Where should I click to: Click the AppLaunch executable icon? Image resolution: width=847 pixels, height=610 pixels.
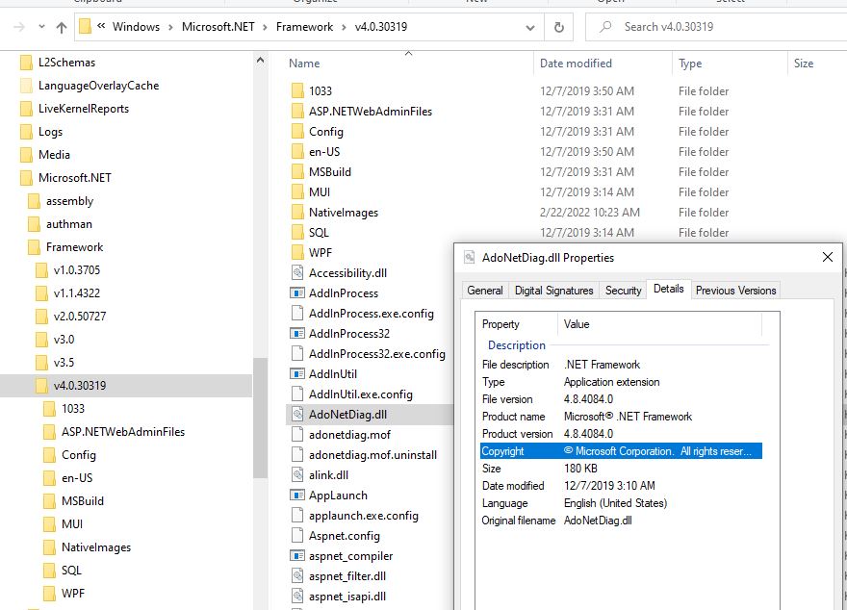(297, 496)
